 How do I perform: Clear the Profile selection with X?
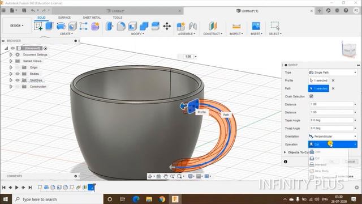coord(333,80)
